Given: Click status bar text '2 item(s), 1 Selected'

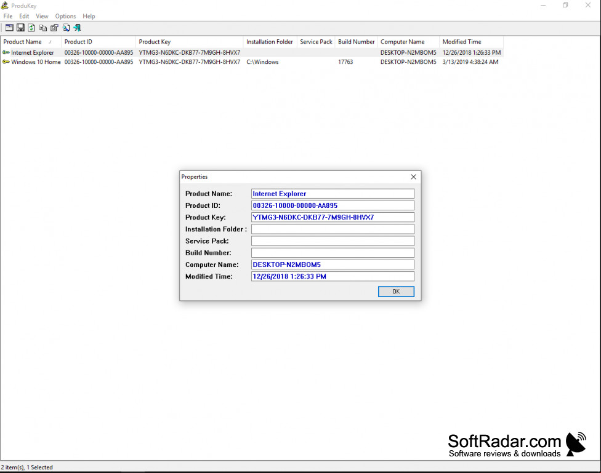Looking at the screenshot, I should pyautogui.click(x=27, y=467).
